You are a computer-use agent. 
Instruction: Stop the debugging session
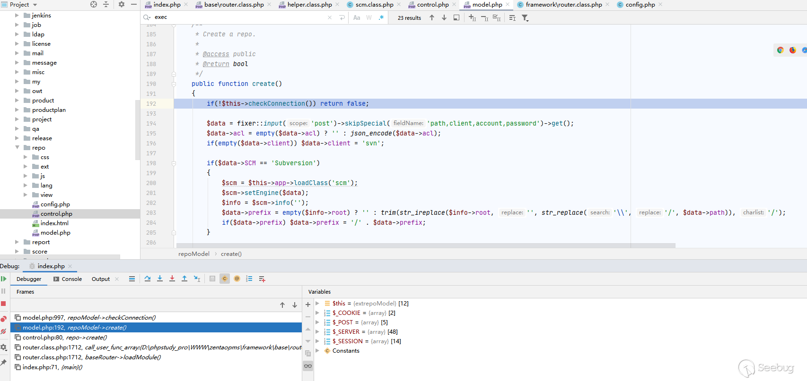(3, 304)
